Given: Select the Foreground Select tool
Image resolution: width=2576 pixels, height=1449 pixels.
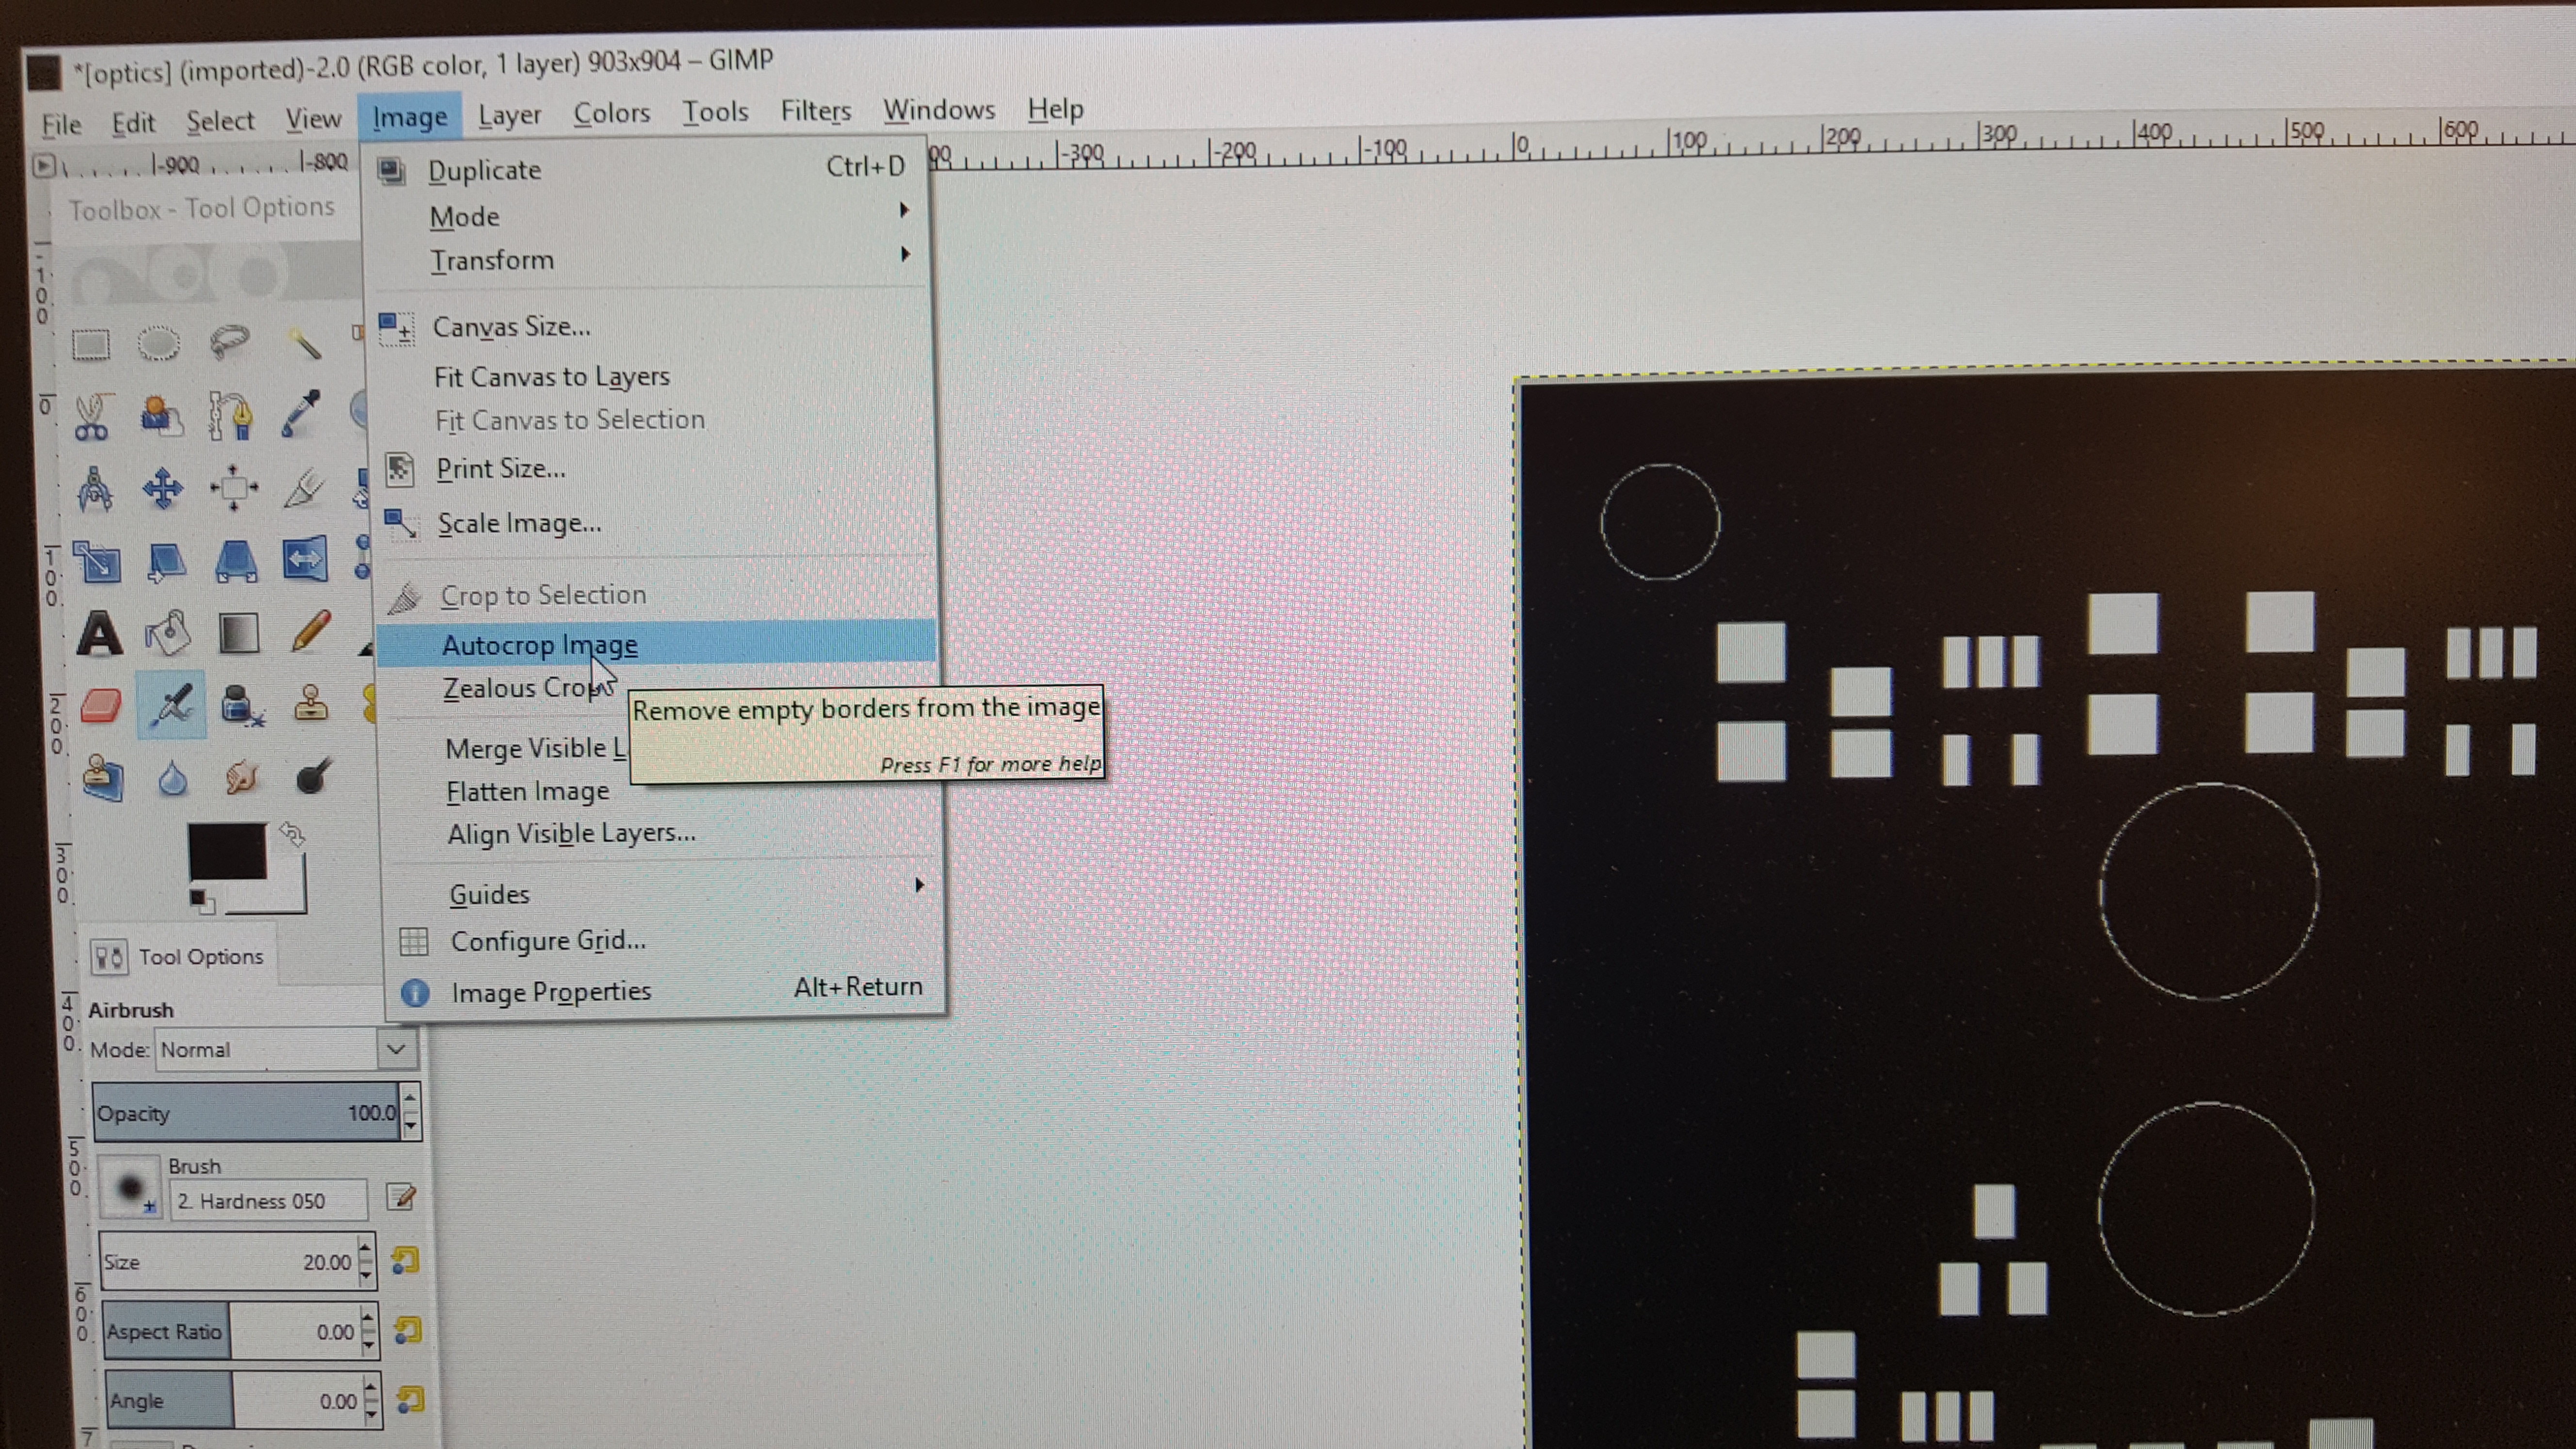Looking at the screenshot, I should click(161, 415).
